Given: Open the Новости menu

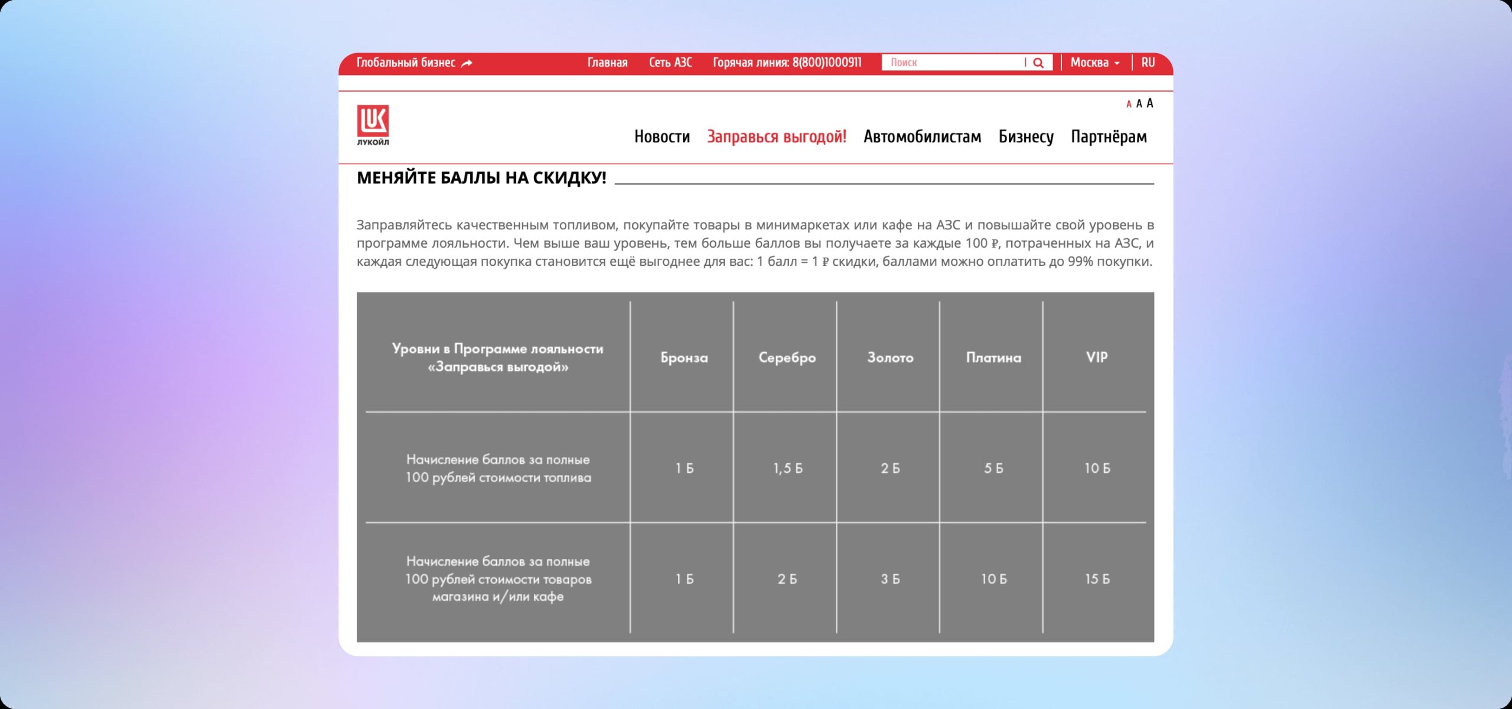Looking at the screenshot, I should pyautogui.click(x=661, y=136).
